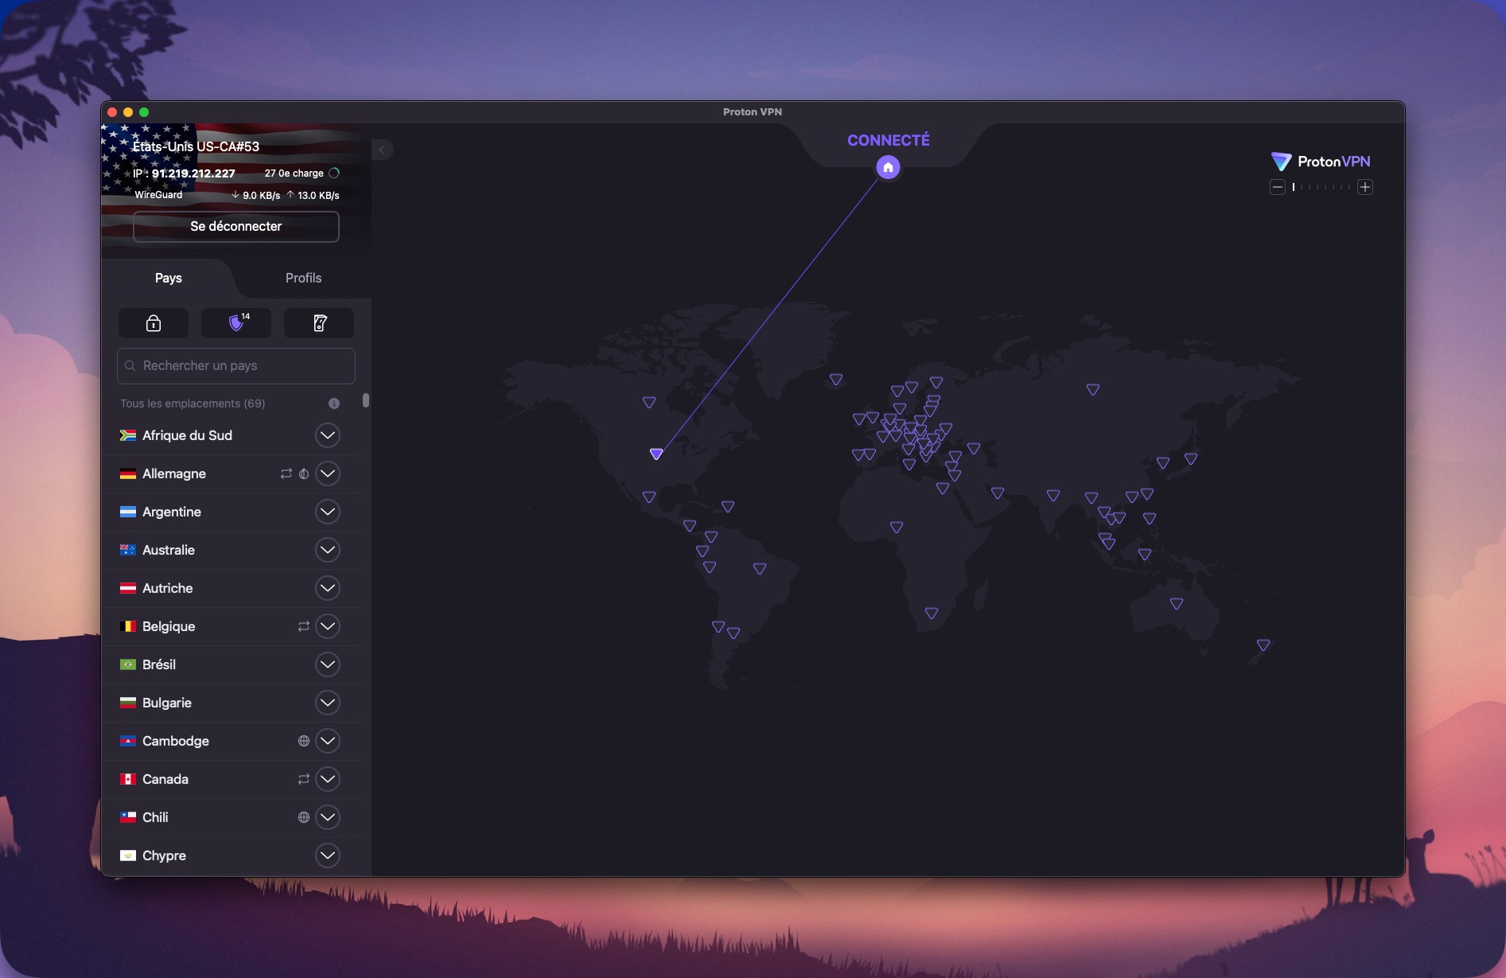Click the connected US server map marker
Viewport: 1506px width, 978px height.
tap(656, 454)
